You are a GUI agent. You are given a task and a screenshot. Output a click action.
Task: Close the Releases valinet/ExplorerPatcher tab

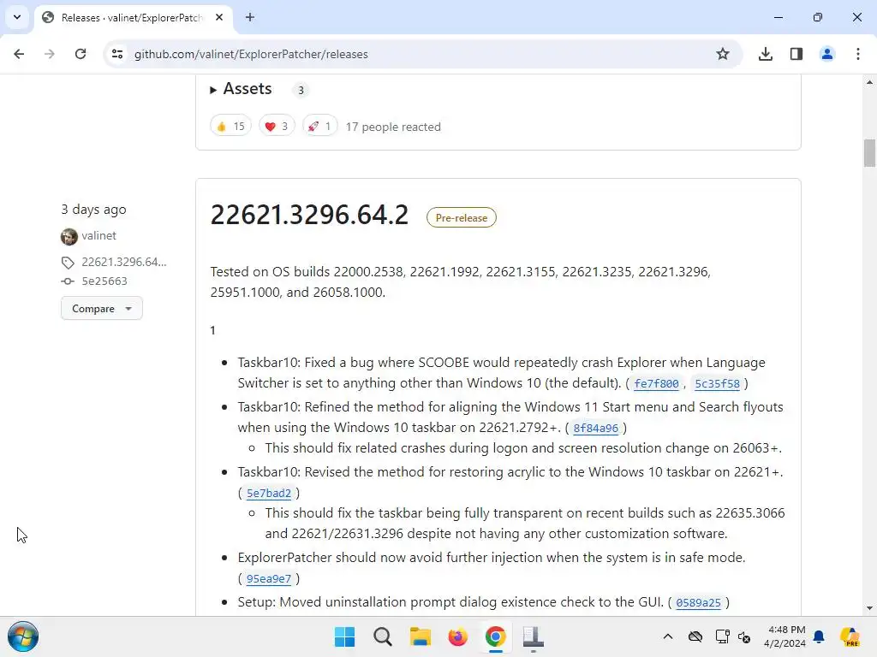pyautogui.click(x=219, y=17)
